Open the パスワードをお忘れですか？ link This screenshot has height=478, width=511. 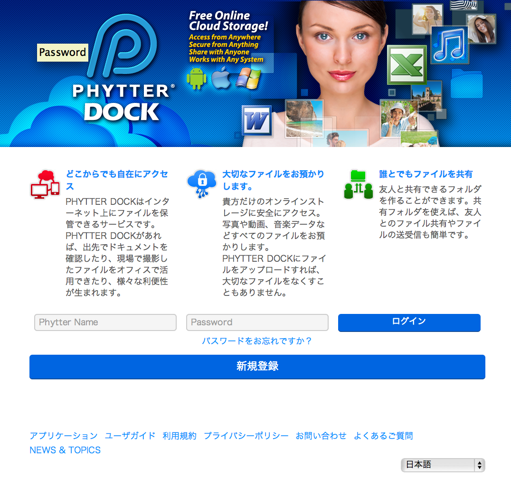click(x=257, y=341)
